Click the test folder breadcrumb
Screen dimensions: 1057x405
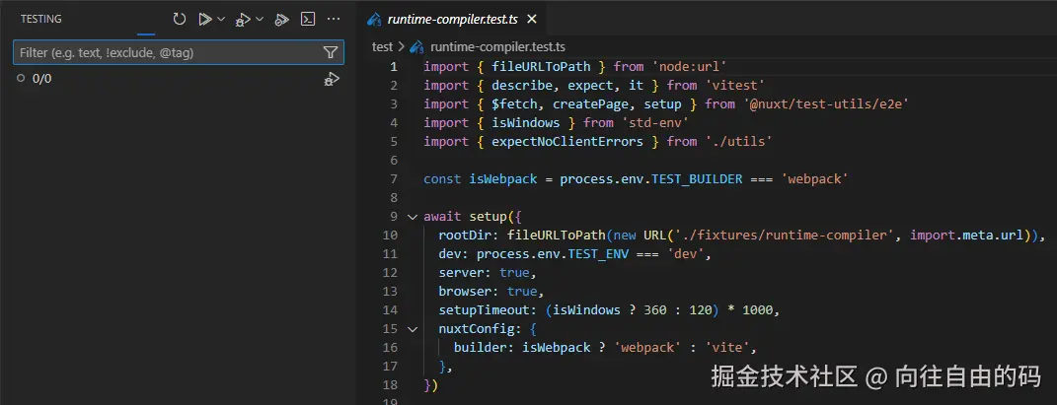[382, 46]
